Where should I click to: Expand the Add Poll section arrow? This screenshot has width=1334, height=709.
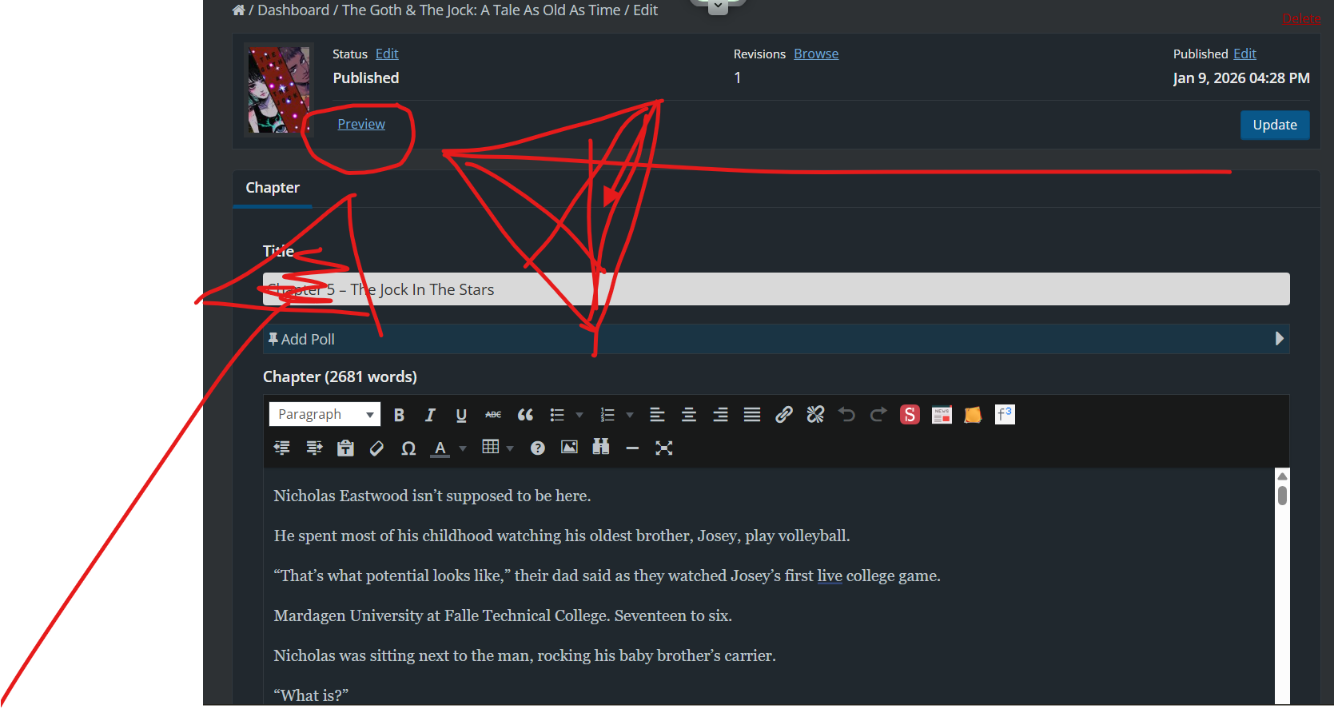(1279, 339)
